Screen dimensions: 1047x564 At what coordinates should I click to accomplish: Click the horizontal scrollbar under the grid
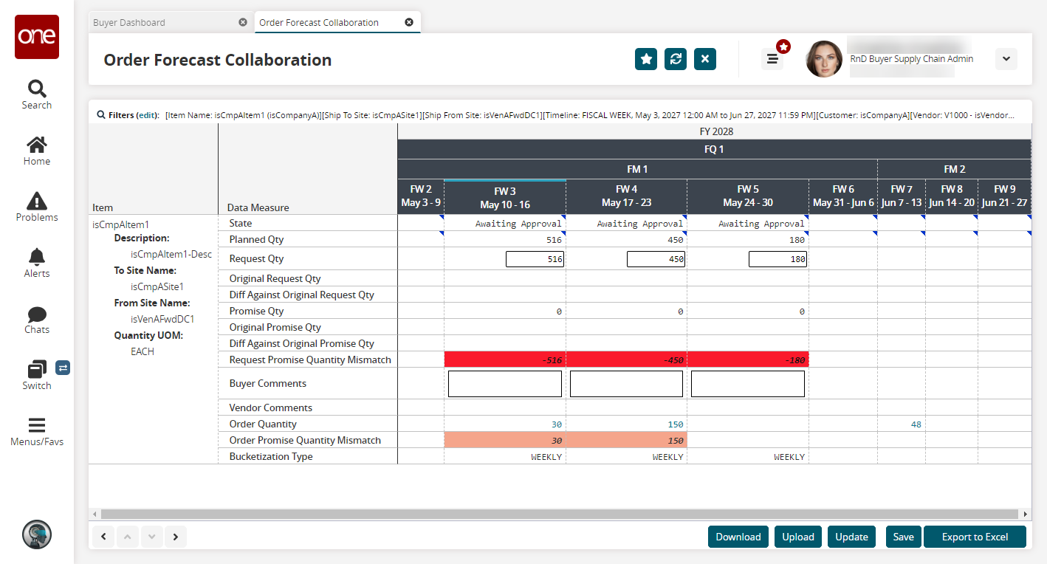(x=561, y=513)
